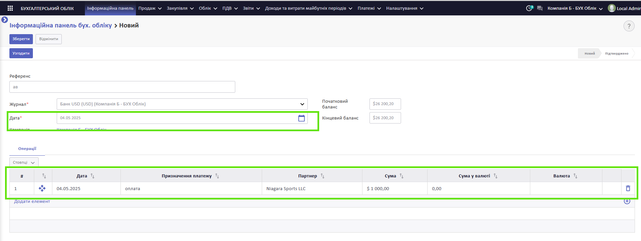Click the Підтверджено status stage
The width and height of the screenshot is (641, 241).
[x=617, y=54]
